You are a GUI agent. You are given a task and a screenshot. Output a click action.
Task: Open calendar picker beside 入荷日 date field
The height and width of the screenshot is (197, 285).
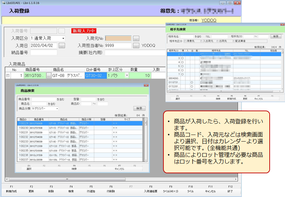tap(62, 46)
